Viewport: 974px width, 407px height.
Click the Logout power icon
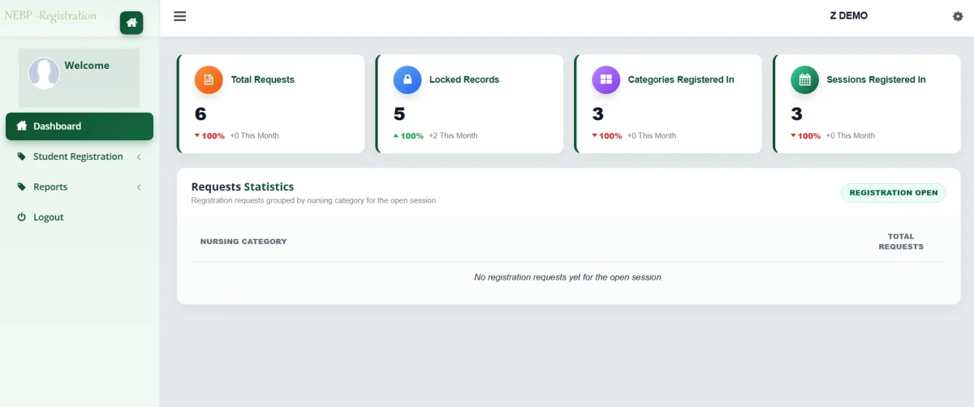[22, 217]
